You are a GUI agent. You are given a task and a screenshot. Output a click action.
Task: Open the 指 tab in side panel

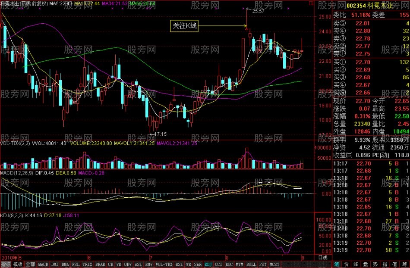(385, 265)
